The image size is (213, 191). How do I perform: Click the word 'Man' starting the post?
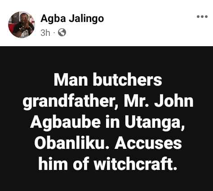point(71,80)
